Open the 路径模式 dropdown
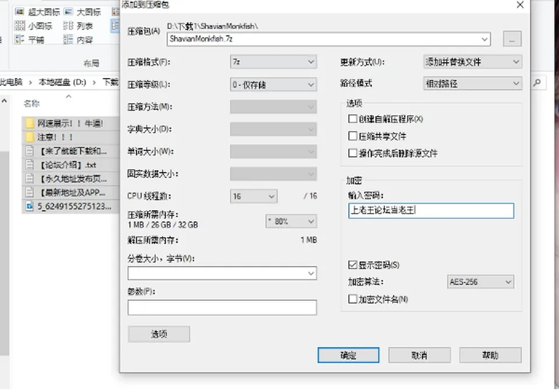The width and height of the screenshot is (559, 390). 473,83
